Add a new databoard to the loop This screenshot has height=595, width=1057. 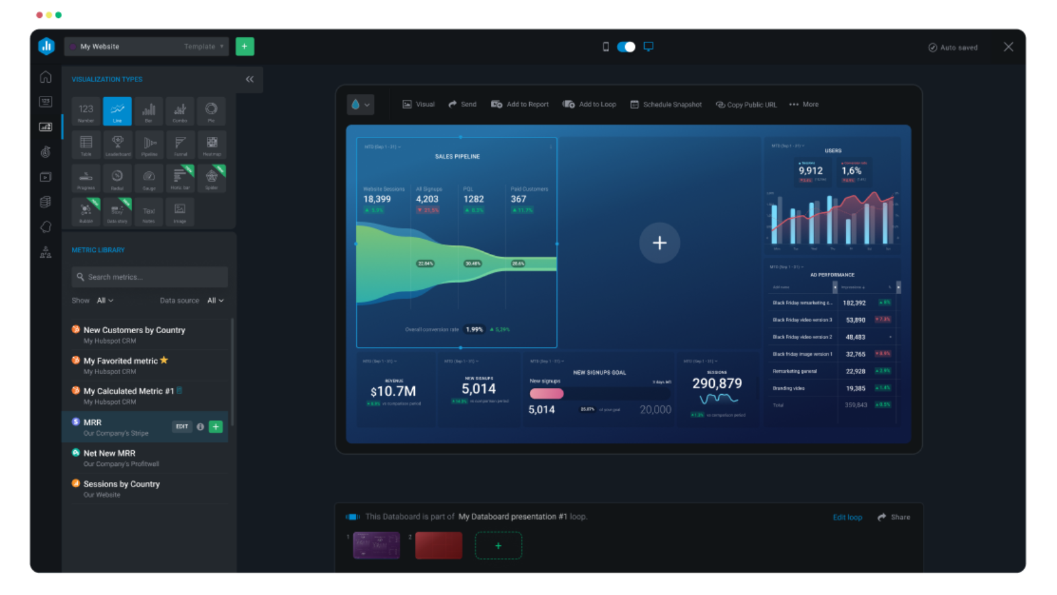(x=499, y=546)
